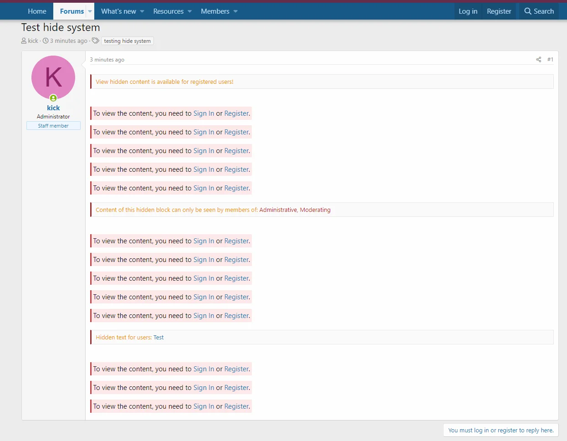Click the permalink #1 on the post
This screenshot has width=567, height=441.
tap(550, 59)
